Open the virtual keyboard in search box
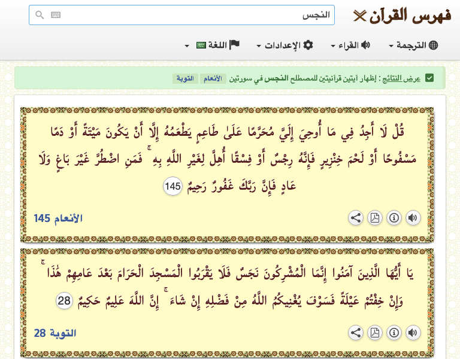 56,15
